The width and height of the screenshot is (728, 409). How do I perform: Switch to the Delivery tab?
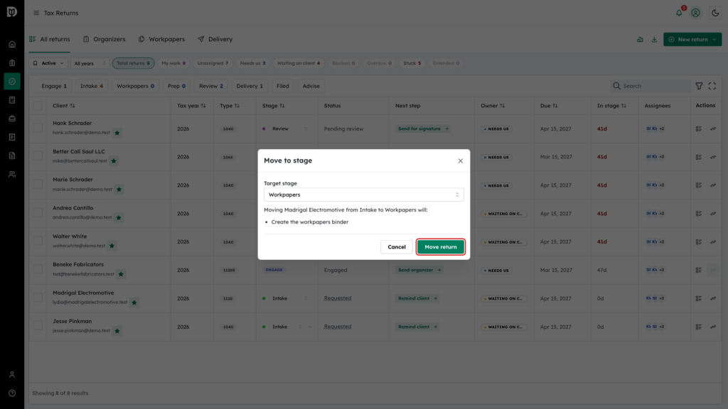point(215,40)
